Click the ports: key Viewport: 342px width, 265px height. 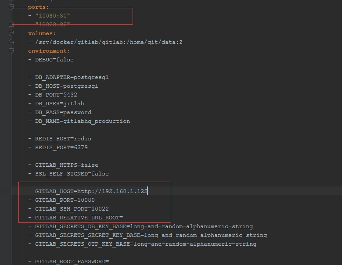click(x=38, y=7)
